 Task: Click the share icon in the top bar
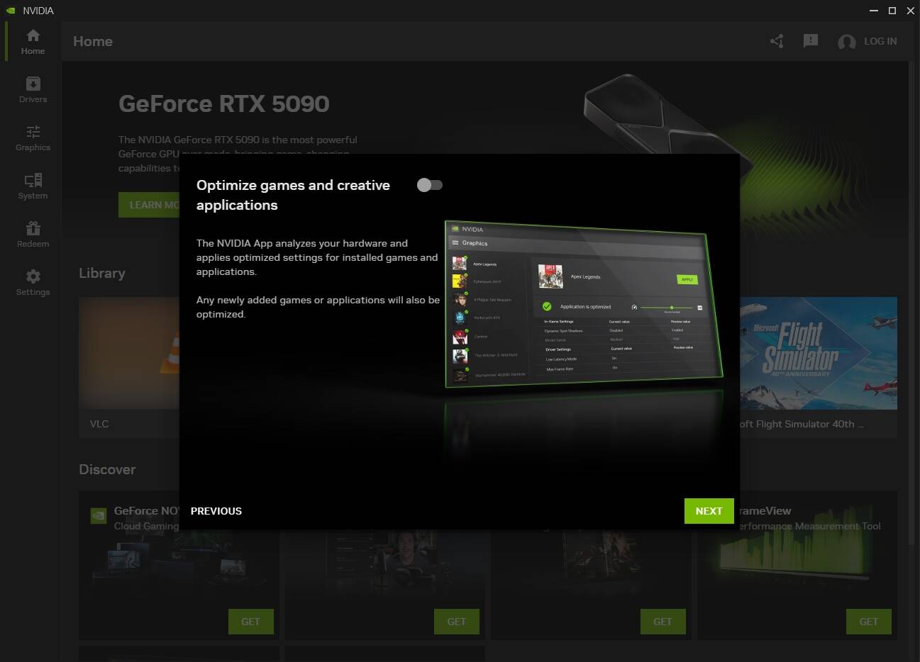pos(776,41)
